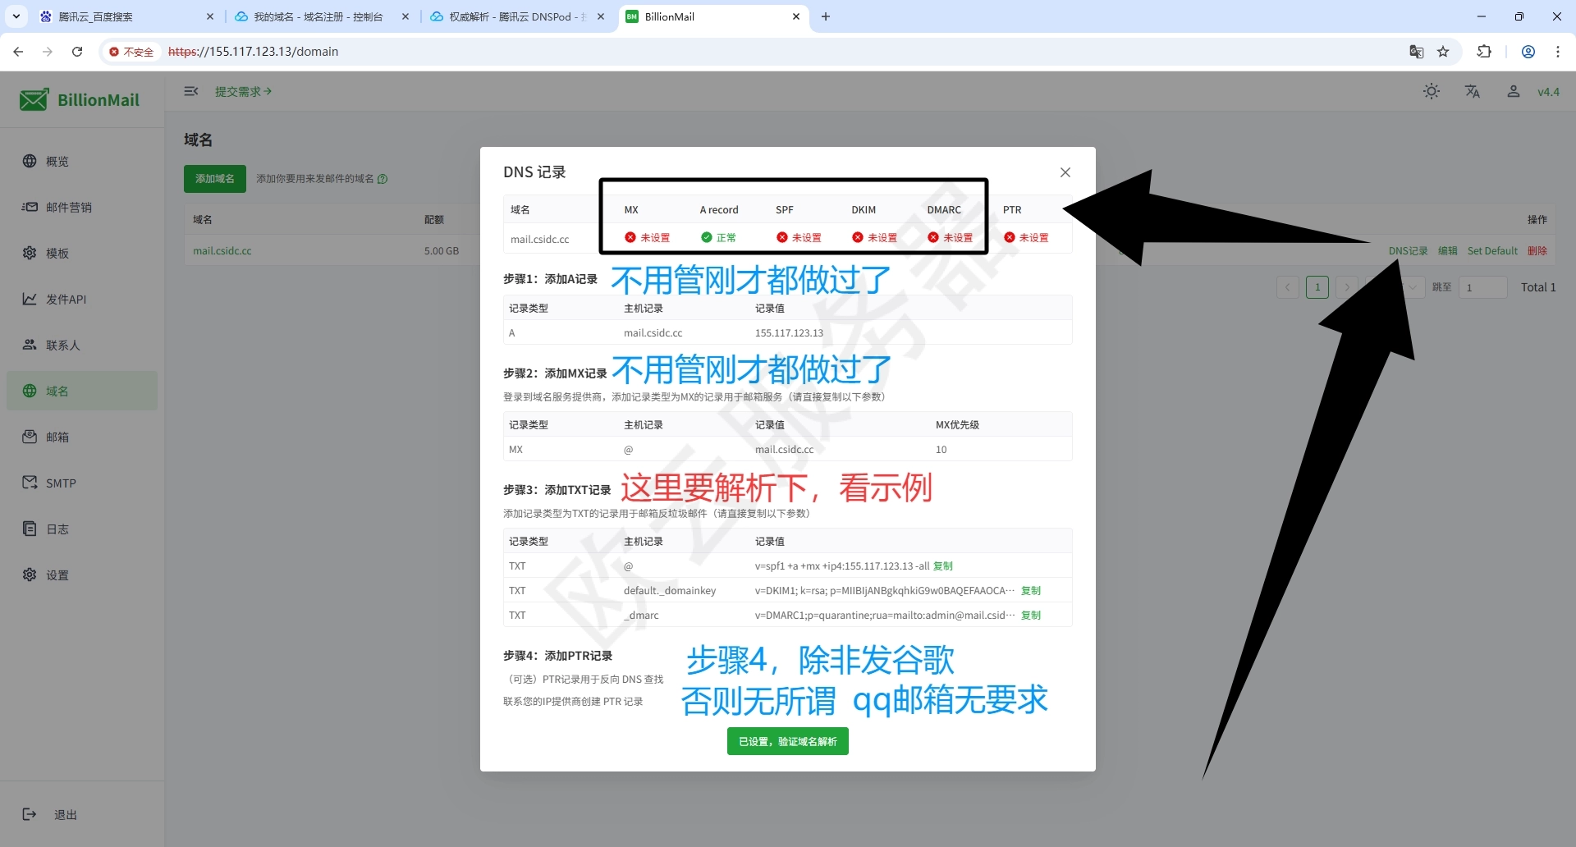Open 设置 in the sidebar
Screen dimensions: 1576x847
click(82, 575)
